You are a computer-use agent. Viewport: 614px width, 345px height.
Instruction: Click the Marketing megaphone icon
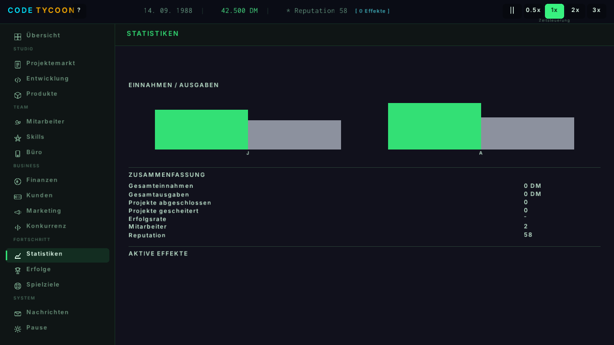(x=18, y=212)
